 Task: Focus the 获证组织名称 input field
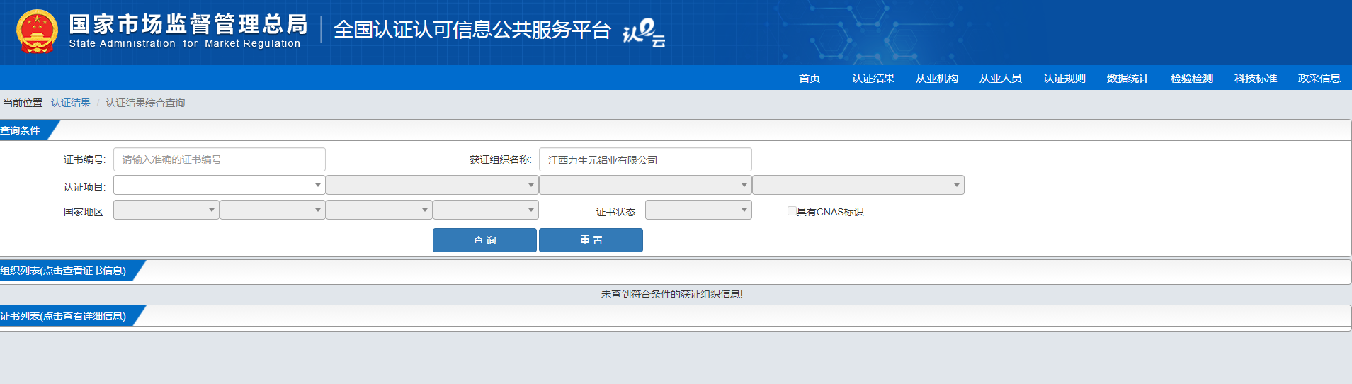pos(645,159)
